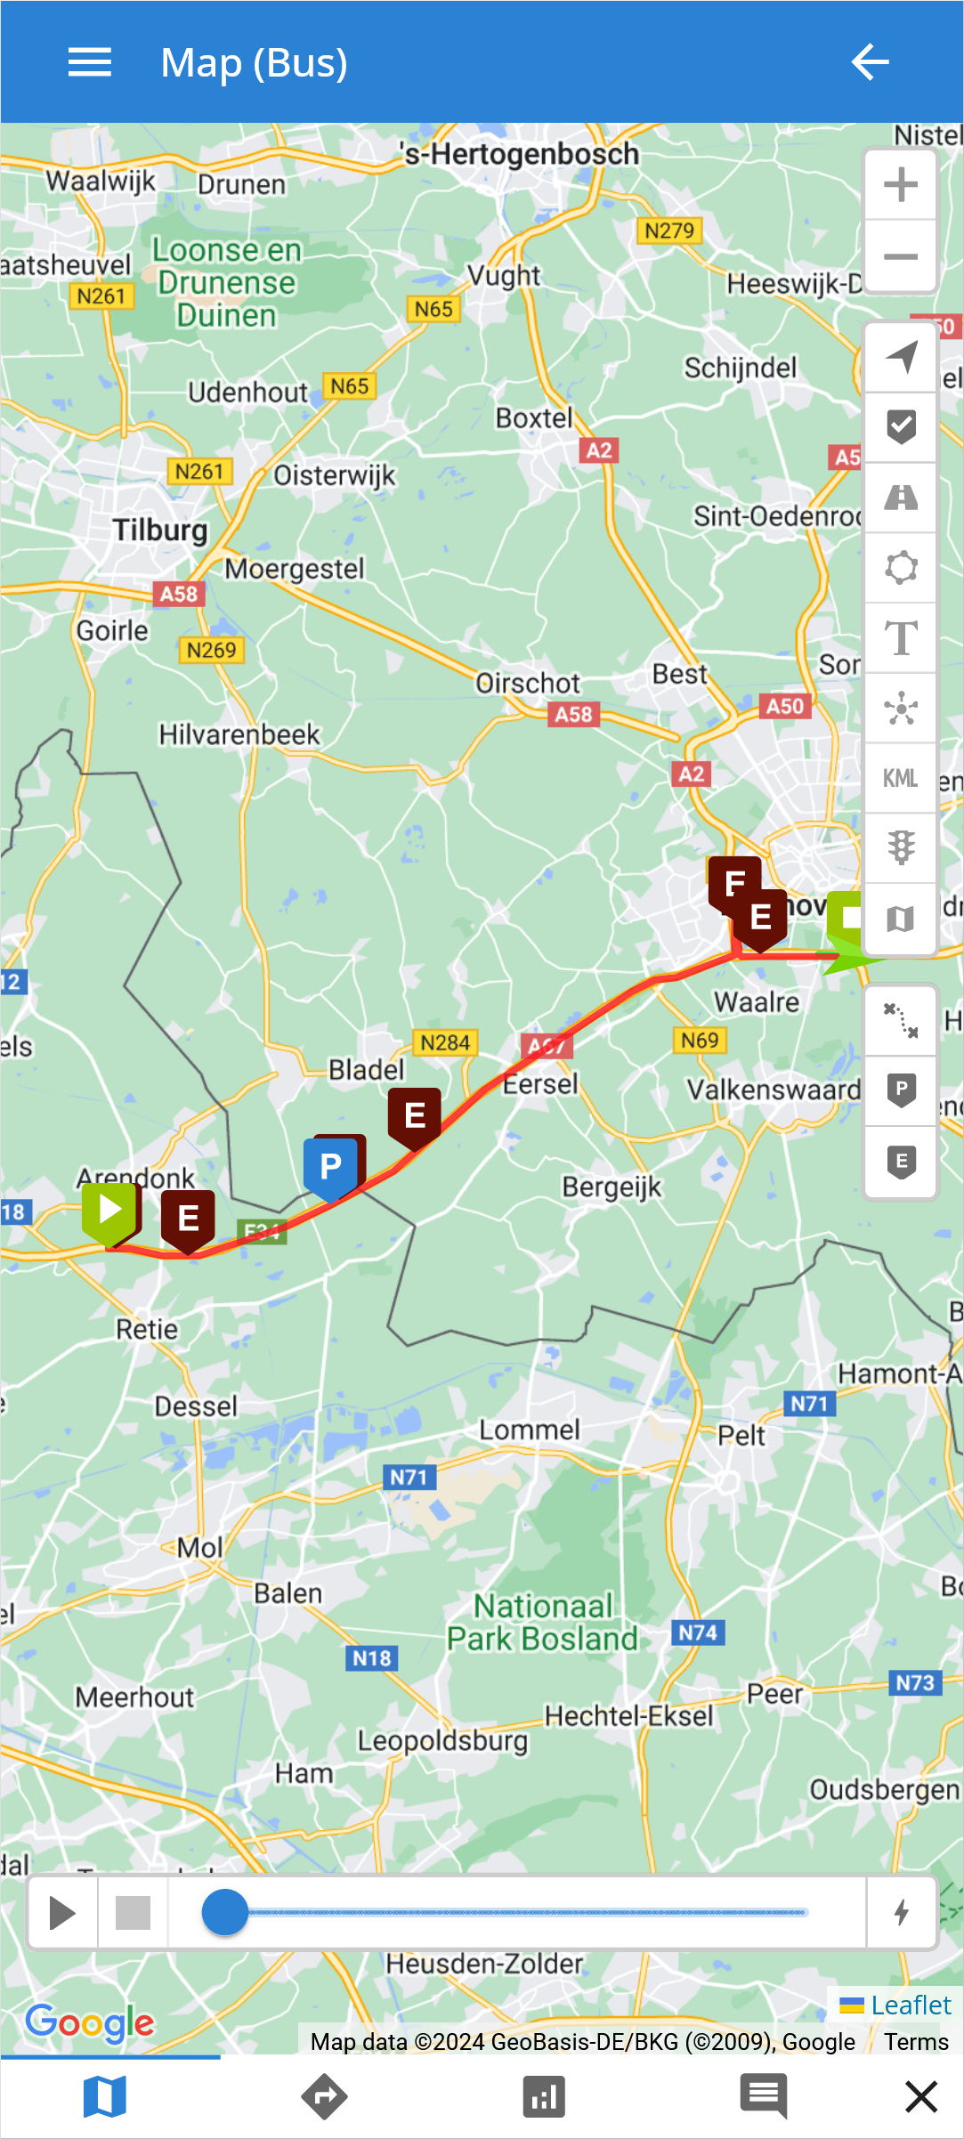
Task: Open map type selector icon
Action: point(901,919)
